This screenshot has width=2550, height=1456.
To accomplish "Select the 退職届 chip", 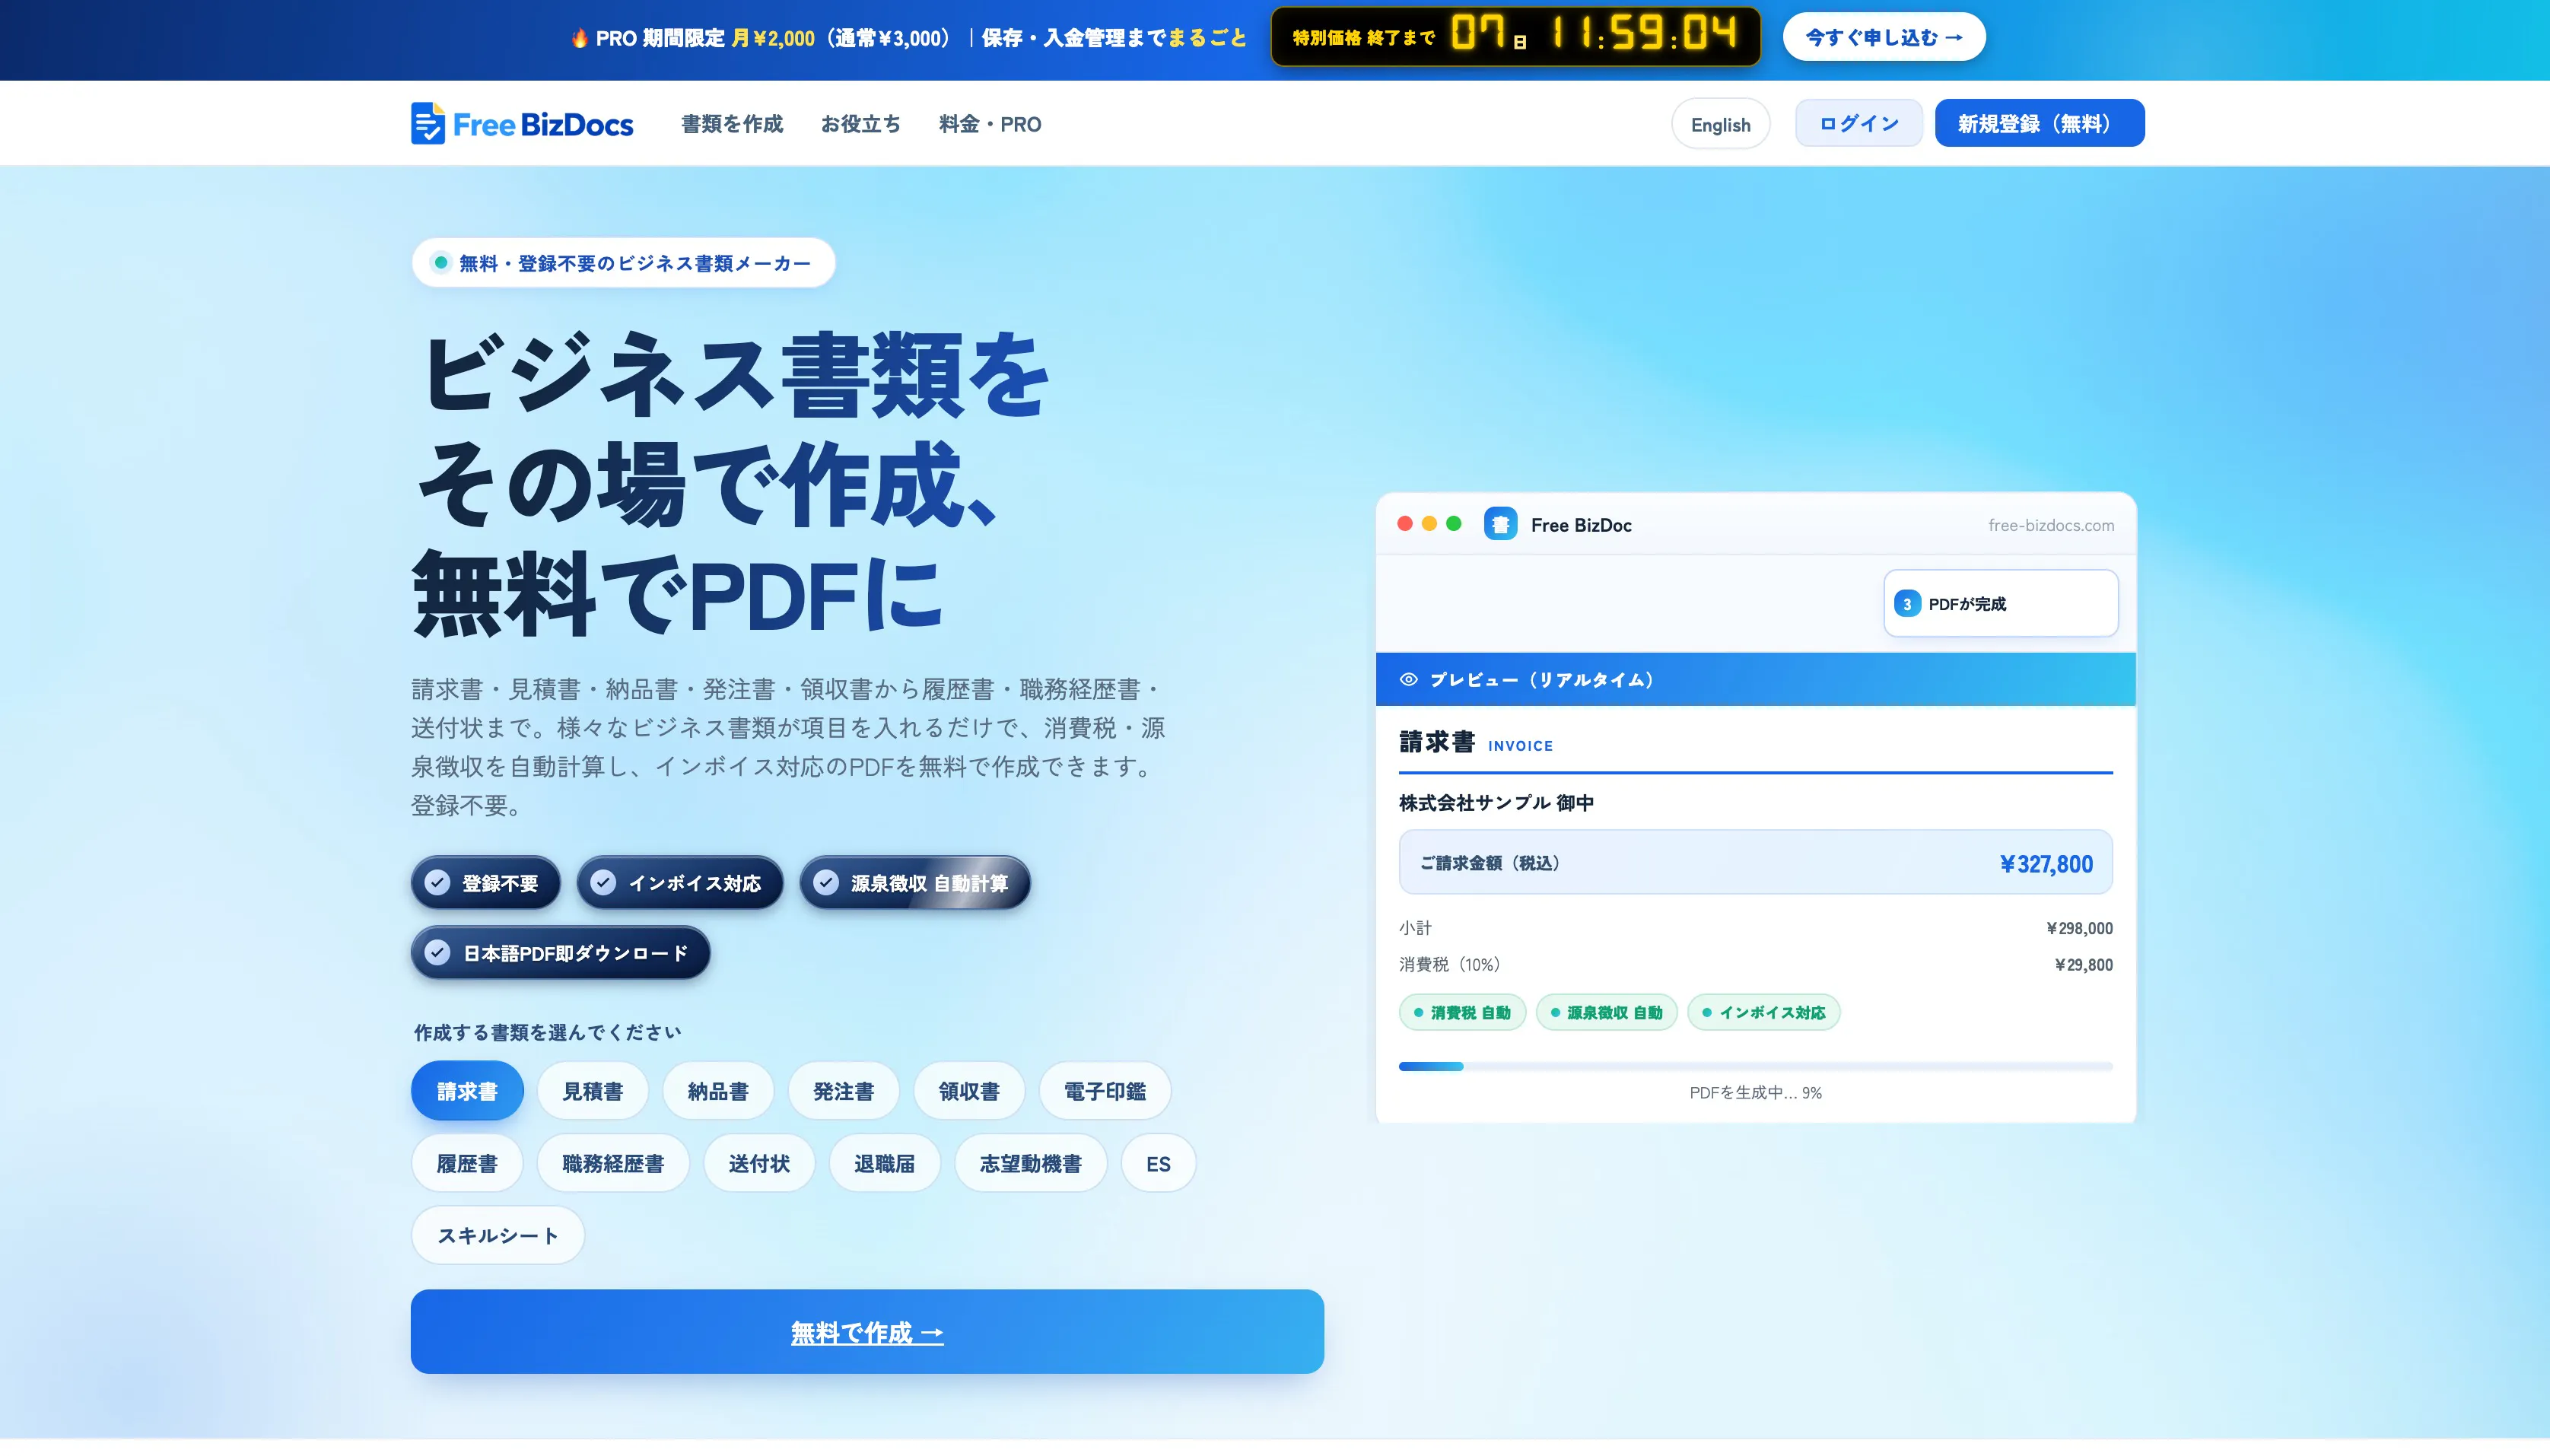I will [884, 1163].
